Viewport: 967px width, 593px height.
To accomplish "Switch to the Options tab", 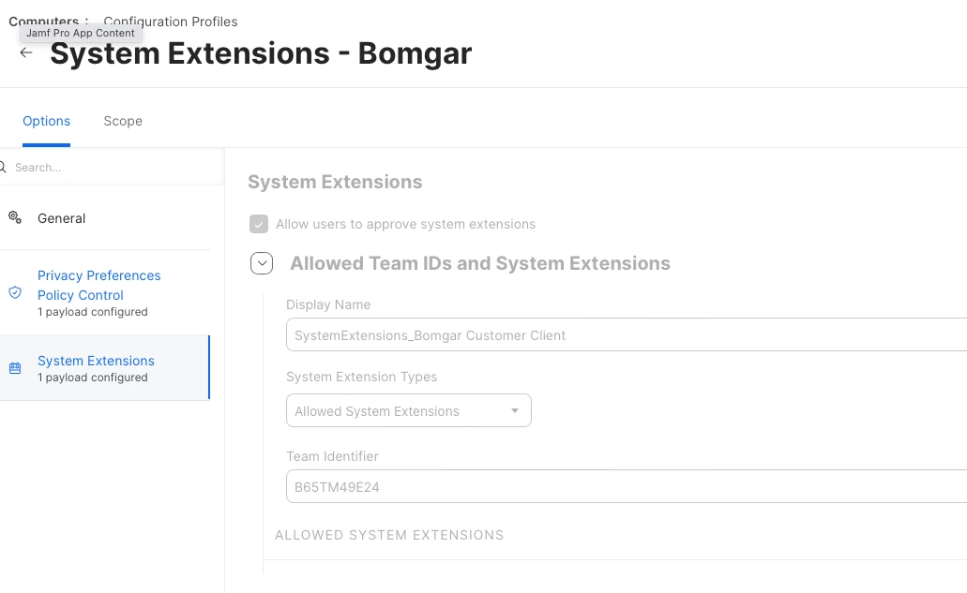I will [x=46, y=121].
